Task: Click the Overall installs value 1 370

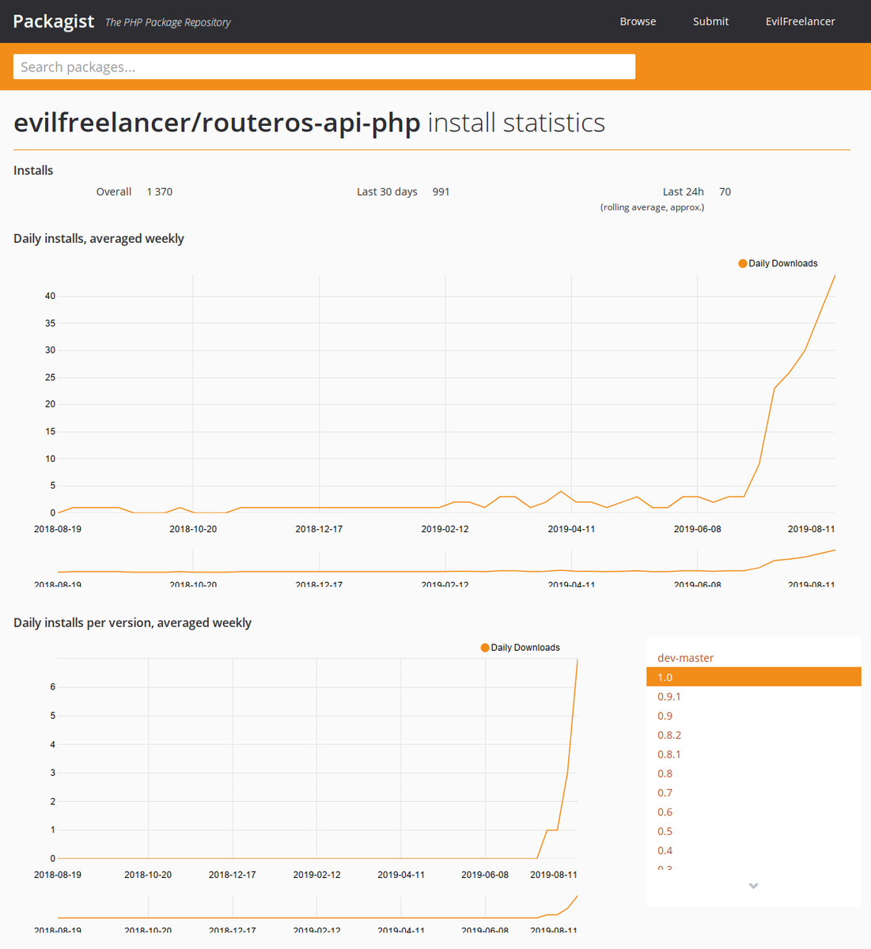Action: point(159,191)
